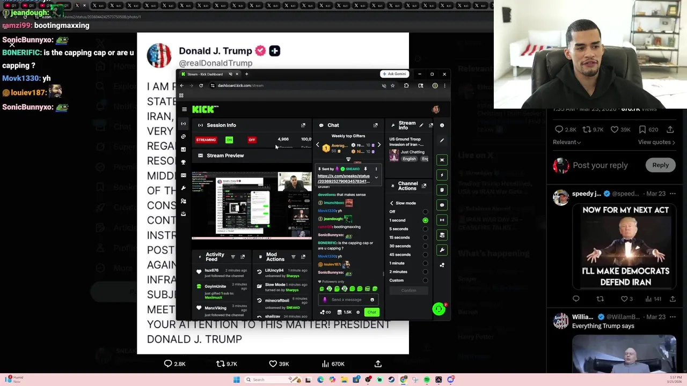
Task: Expand the pinned message chevron
Action: click(376, 177)
